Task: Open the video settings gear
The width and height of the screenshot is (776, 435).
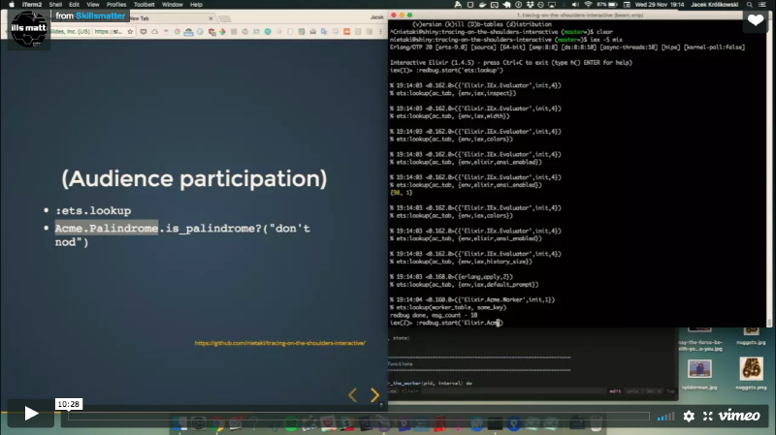Action: coord(689,416)
